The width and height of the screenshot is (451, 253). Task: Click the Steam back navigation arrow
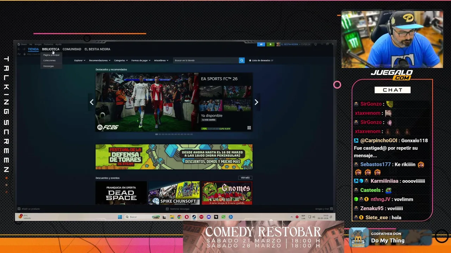pos(19,49)
